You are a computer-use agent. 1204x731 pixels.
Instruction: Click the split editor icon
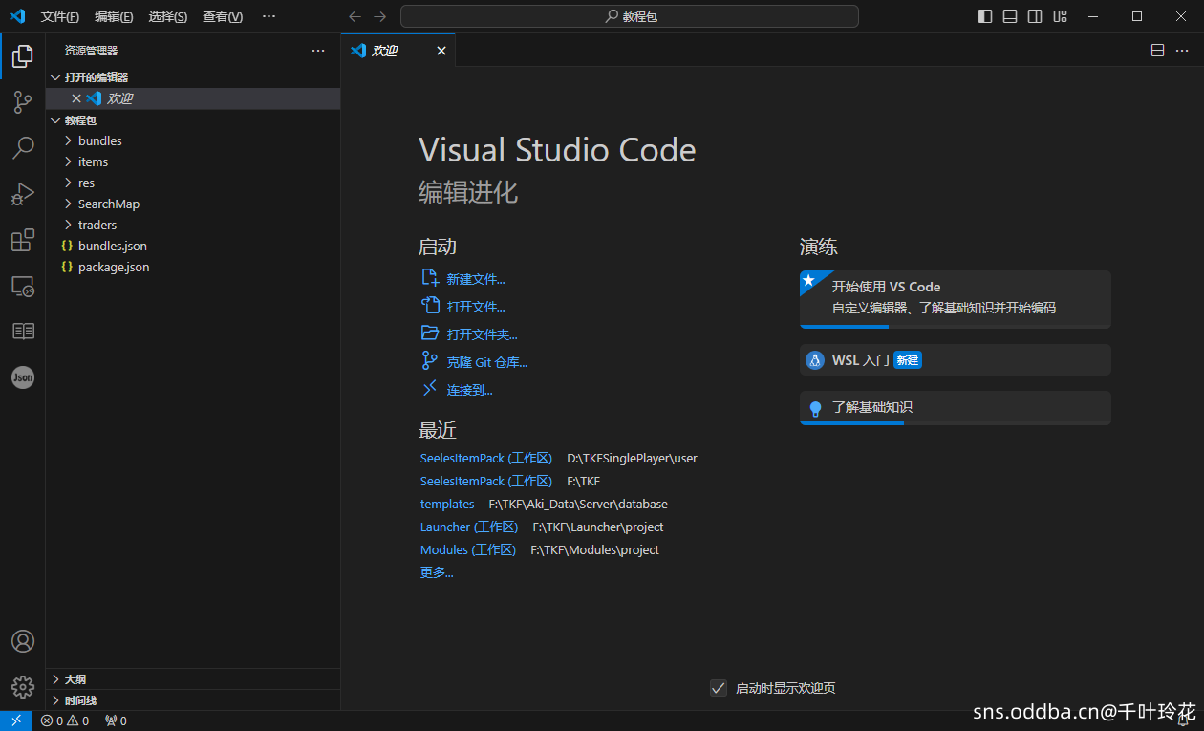(x=1157, y=51)
